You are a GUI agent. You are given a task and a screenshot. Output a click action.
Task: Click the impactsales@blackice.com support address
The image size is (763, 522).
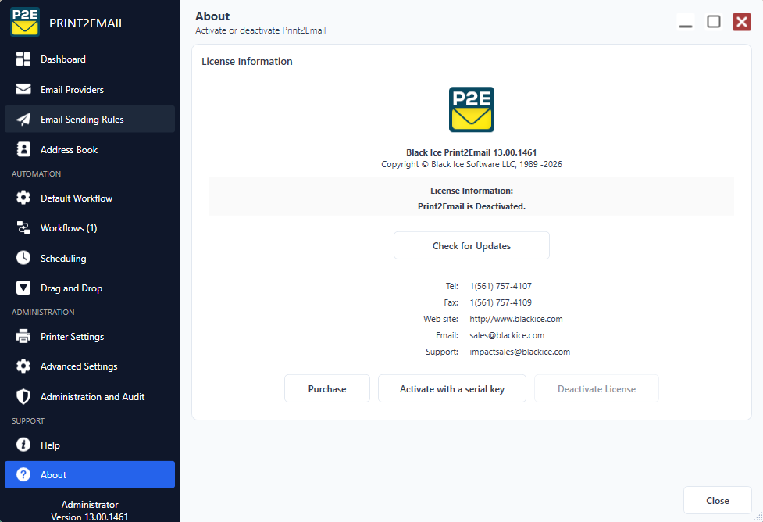click(x=519, y=352)
